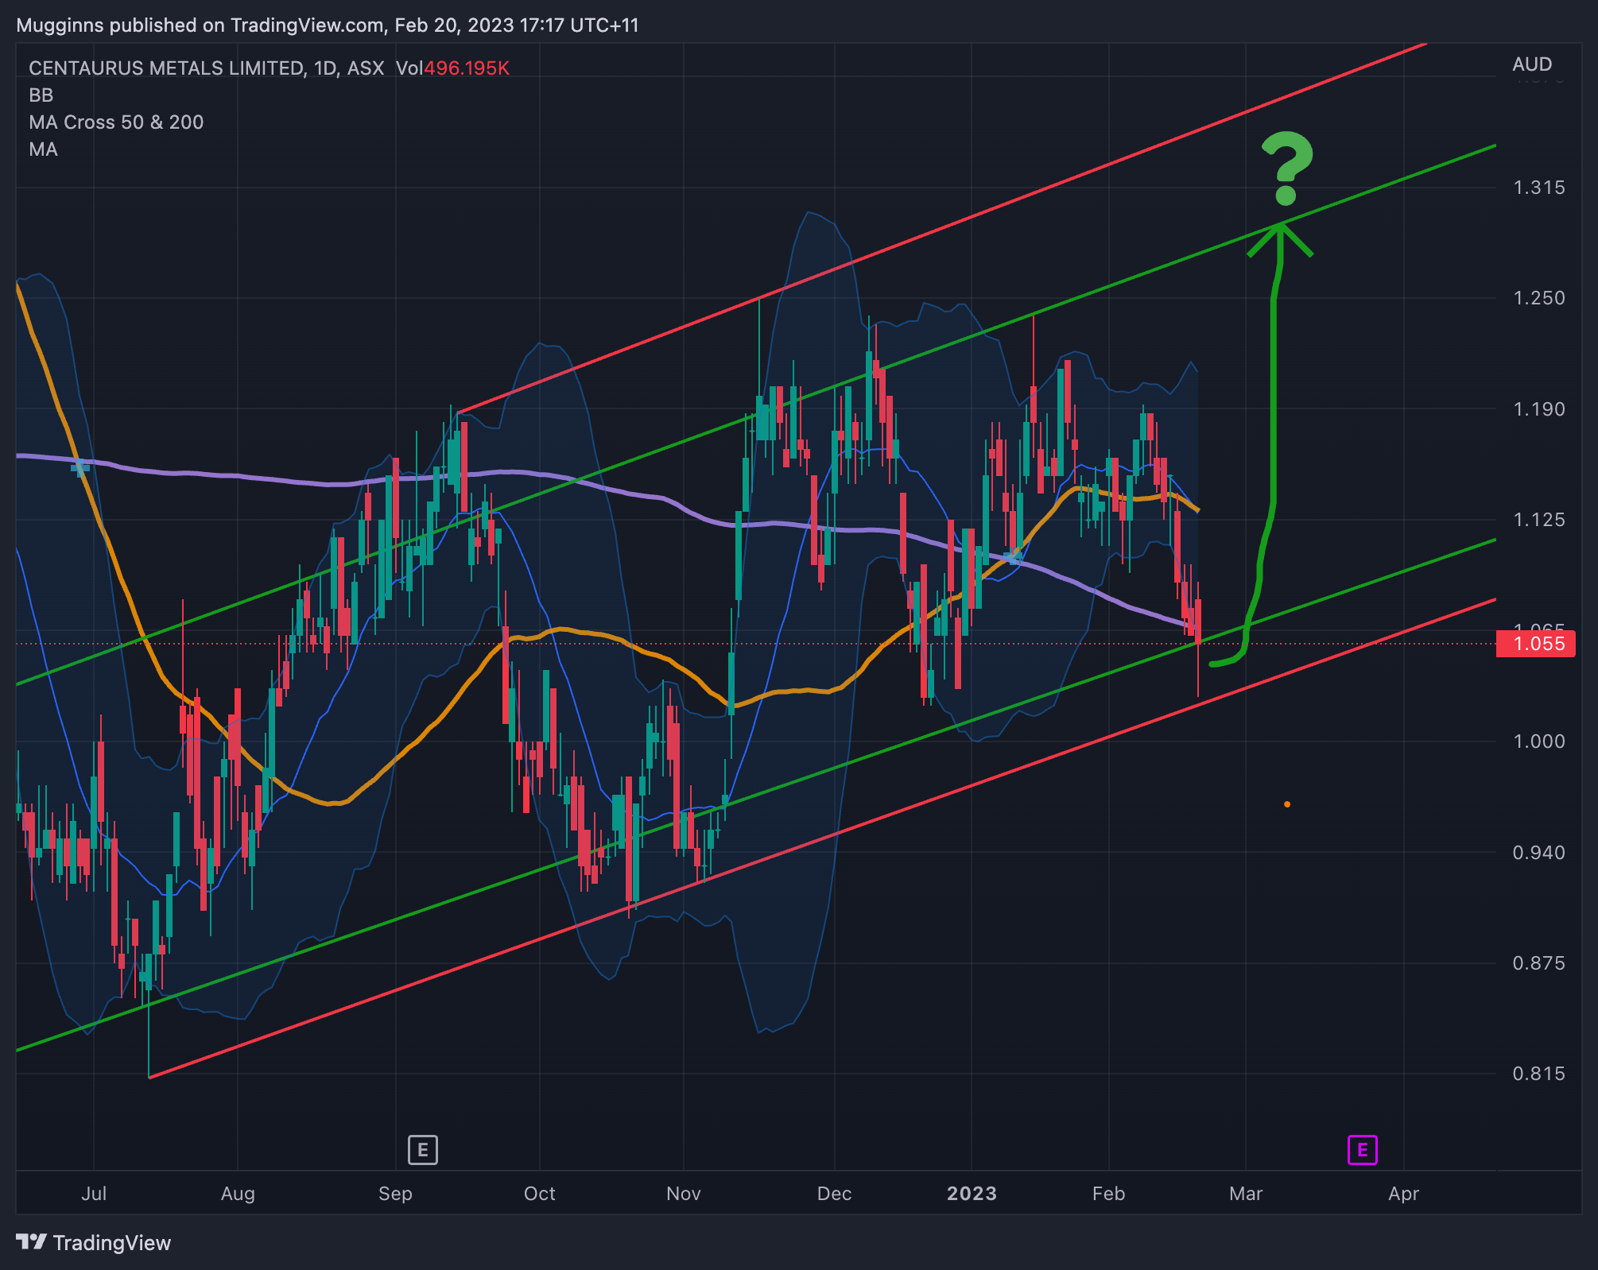
Task: Click the TradingView logo at bottom left
Action: 94,1242
